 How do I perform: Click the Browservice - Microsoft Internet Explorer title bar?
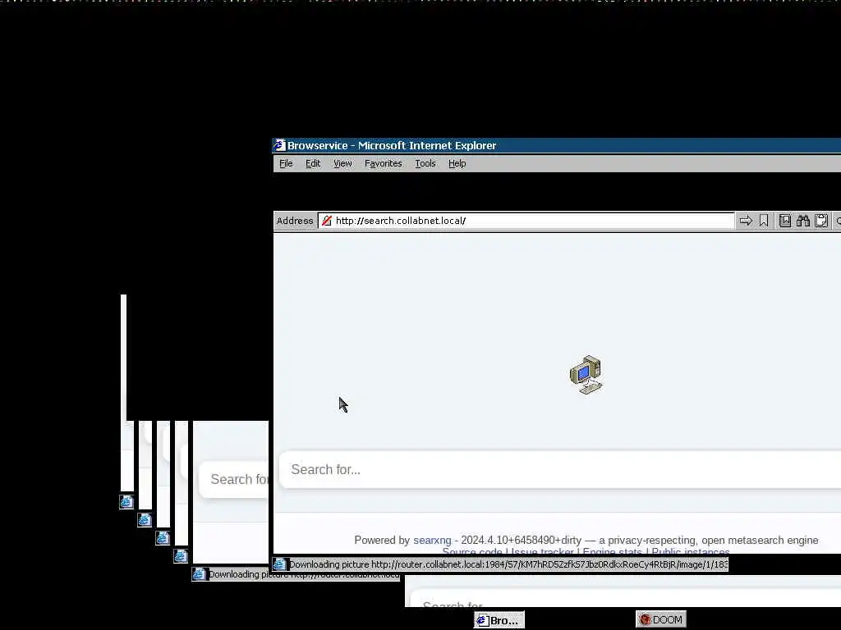pos(557,145)
